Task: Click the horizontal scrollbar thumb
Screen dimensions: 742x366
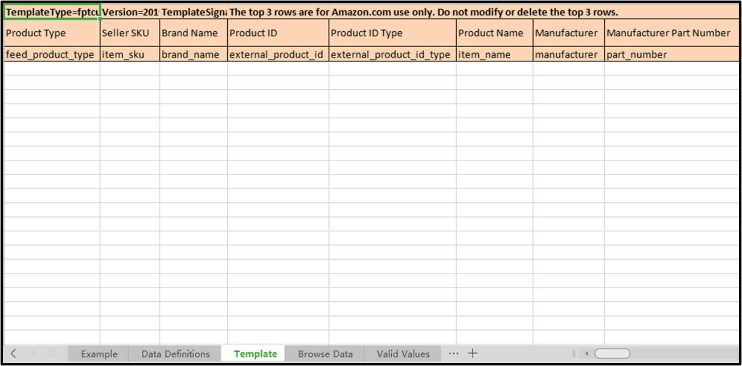Action: 612,353
